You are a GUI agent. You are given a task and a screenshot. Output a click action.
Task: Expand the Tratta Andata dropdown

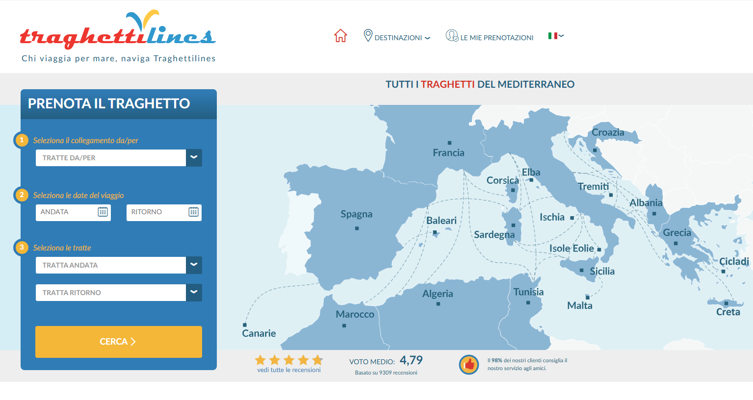point(194,265)
